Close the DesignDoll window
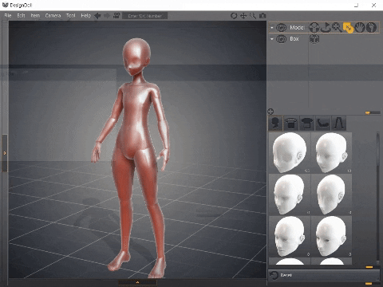The height and width of the screenshot is (287, 383). tap(373, 5)
